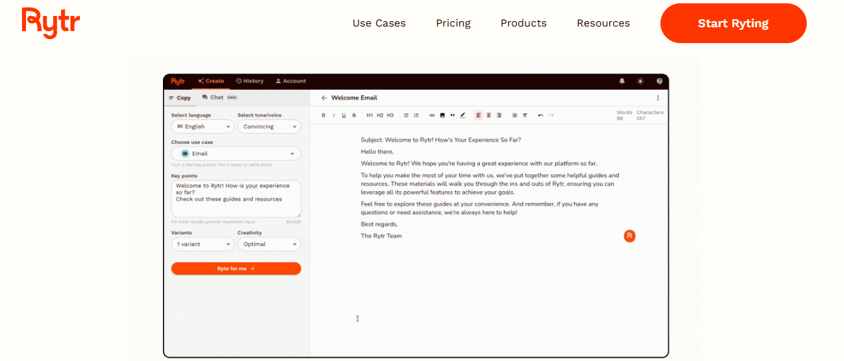Open the notifications bell icon

[622, 81]
